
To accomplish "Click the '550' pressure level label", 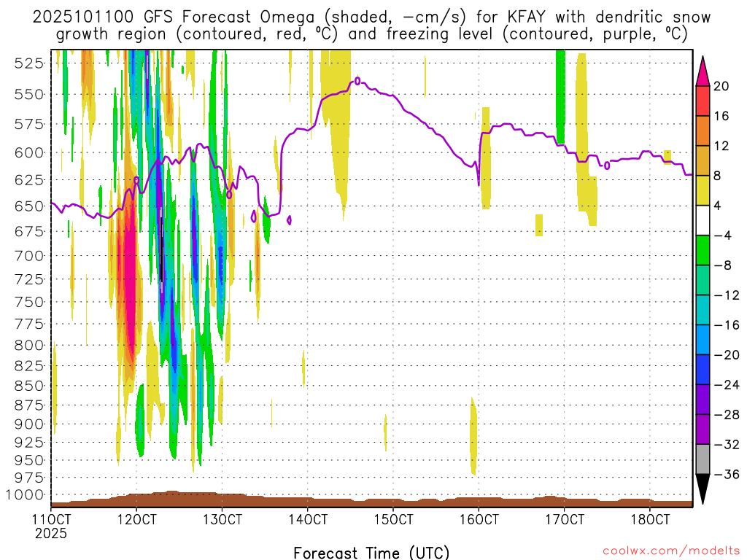I will pyautogui.click(x=29, y=94).
